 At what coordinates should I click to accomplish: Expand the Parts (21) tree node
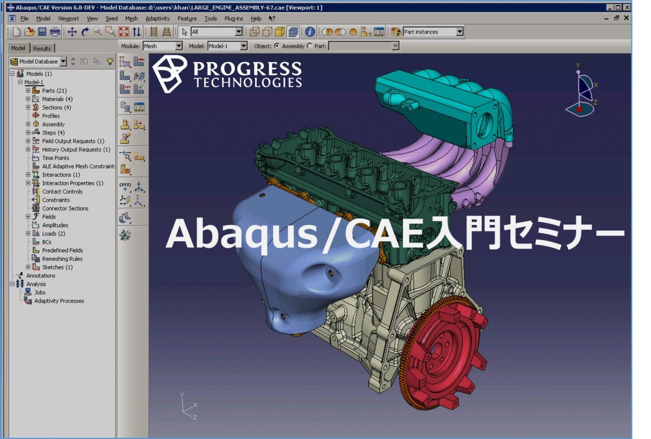point(27,90)
